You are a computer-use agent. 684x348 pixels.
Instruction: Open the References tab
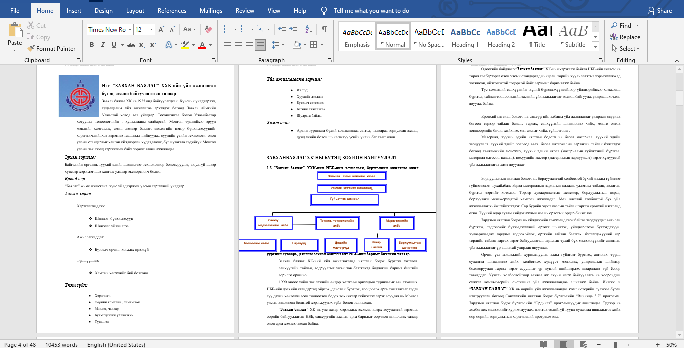(x=172, y=10)
